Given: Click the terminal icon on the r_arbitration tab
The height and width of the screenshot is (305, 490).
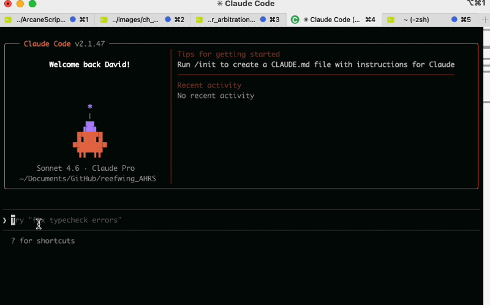Looking at the screenshot, I should 200,20.
